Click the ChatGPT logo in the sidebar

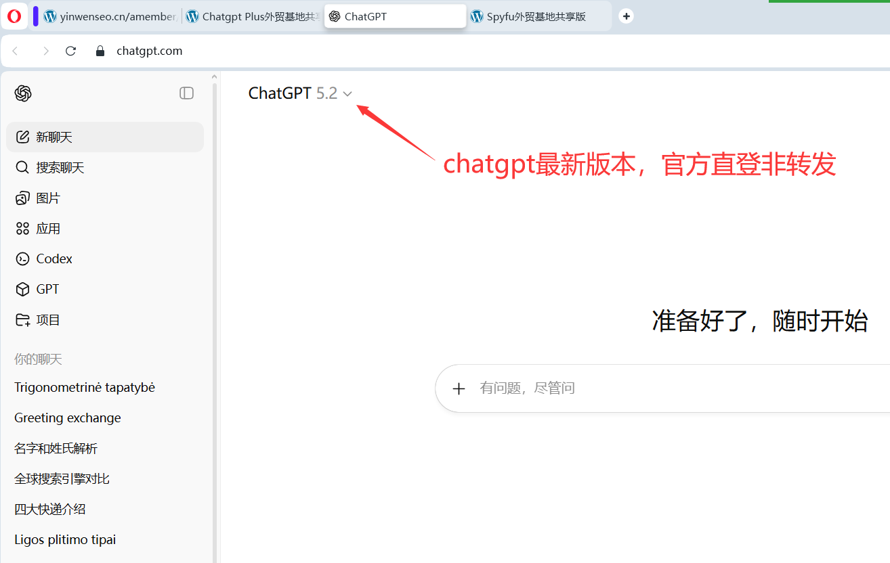pyautogui.click(x=23, y=93)
